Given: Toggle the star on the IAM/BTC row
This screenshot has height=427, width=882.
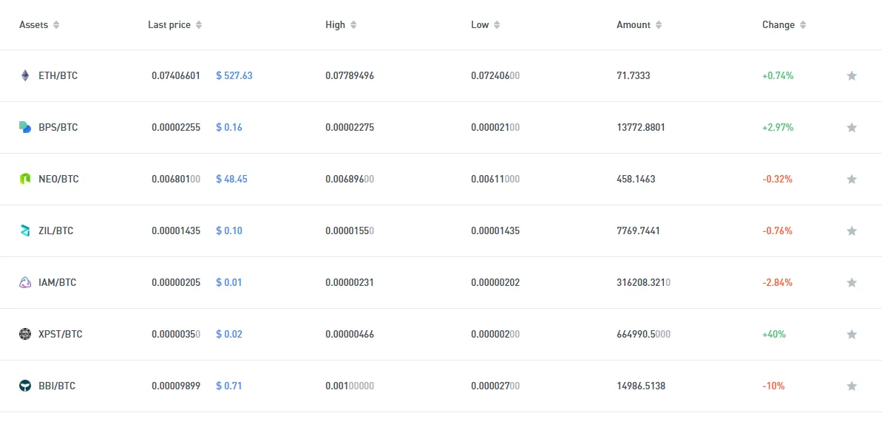Looking at the screenshot, I should pos(852,282).
